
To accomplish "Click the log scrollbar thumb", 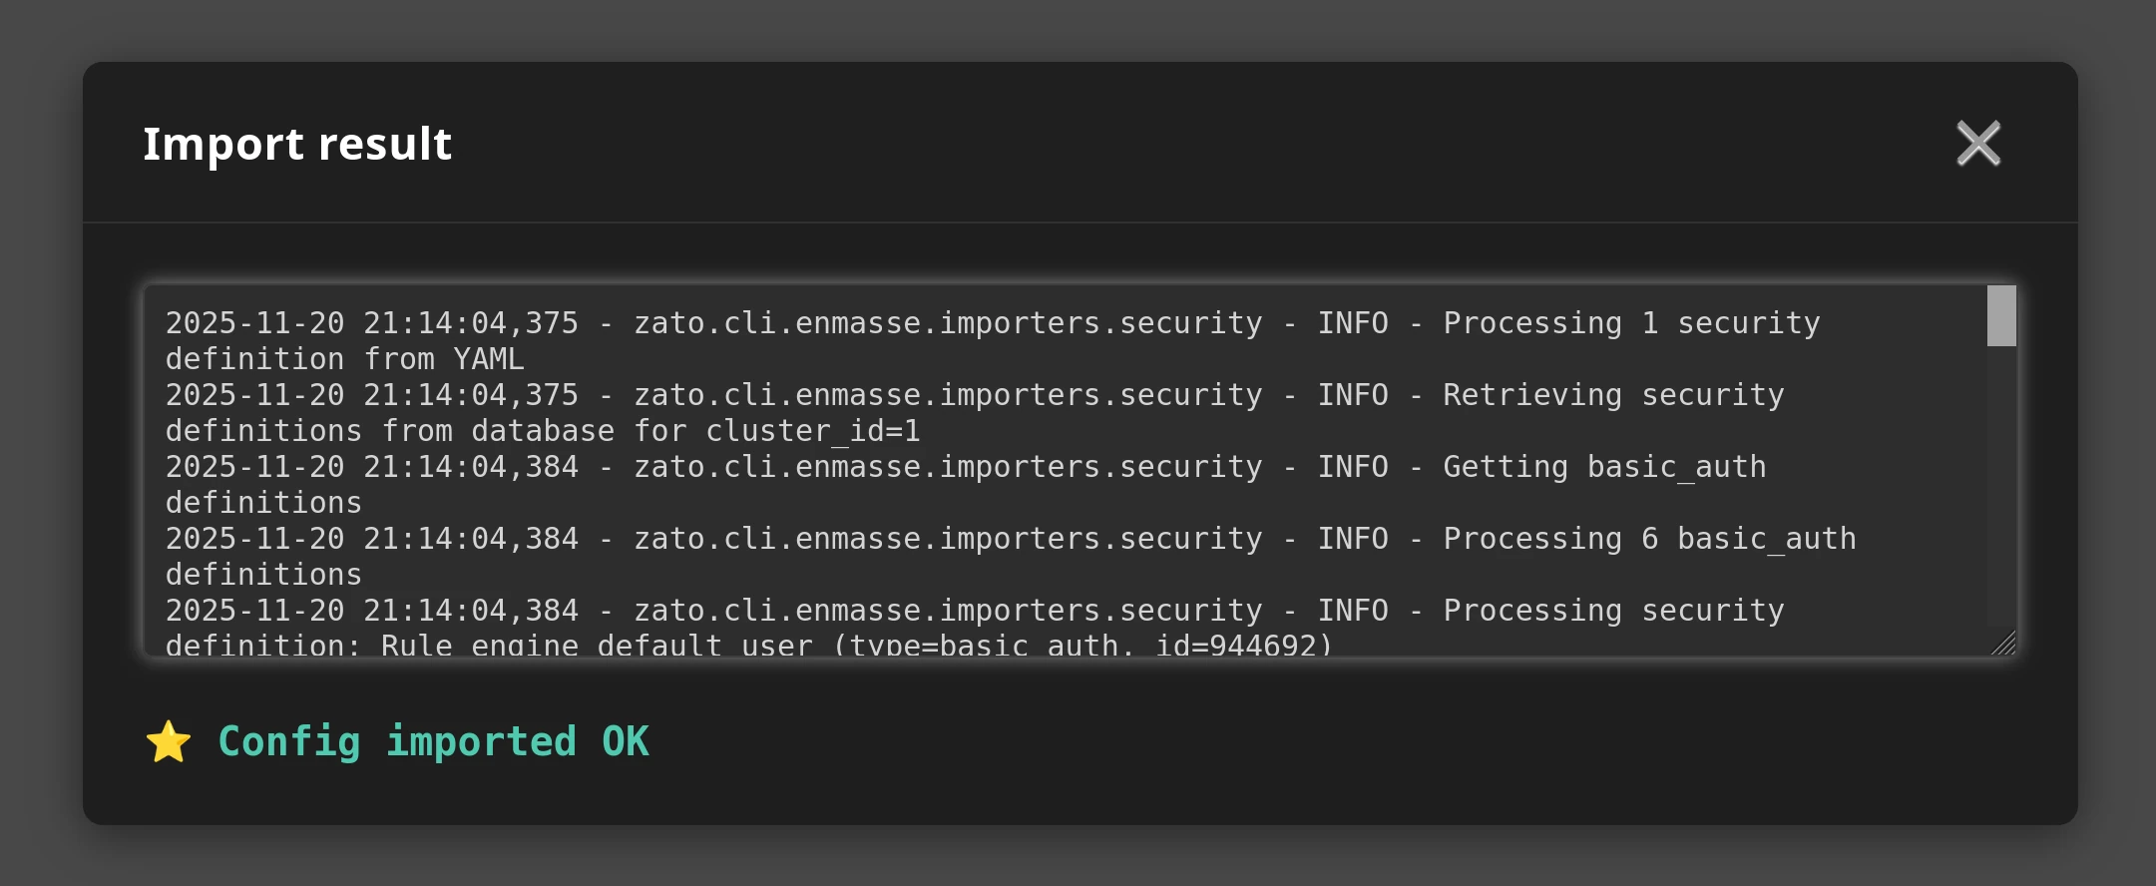I will tap(2001, 316).
